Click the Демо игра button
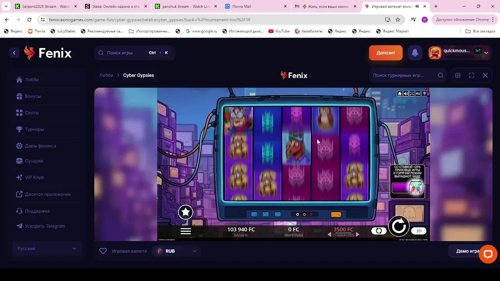 click(x=468, y=251)
